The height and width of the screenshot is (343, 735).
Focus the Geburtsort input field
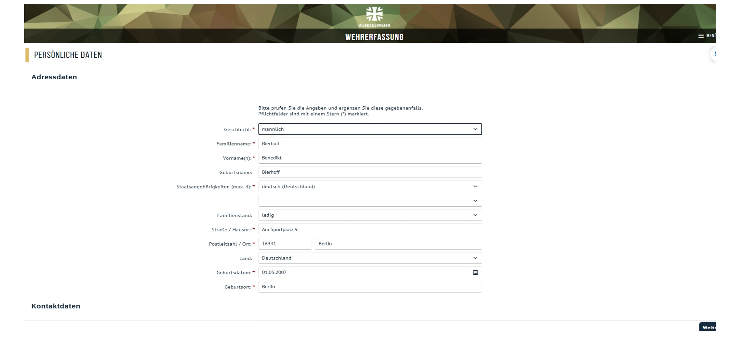pos(370,287)
